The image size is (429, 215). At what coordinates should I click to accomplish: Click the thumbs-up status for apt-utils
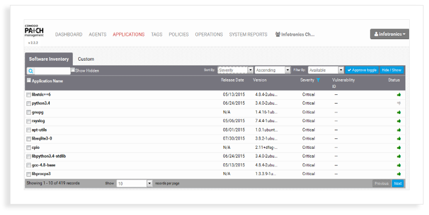(x=399, y=130)
